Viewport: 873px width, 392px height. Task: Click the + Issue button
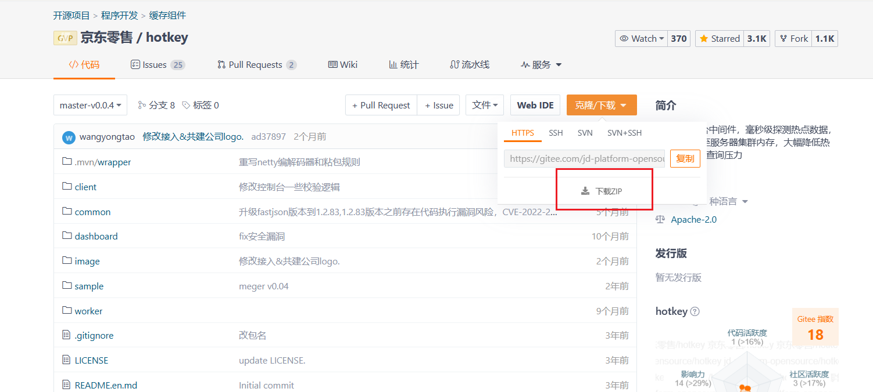tap(439, 105)
